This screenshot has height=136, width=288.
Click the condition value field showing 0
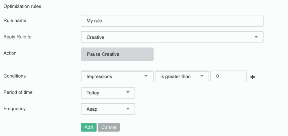coord(228,76)
